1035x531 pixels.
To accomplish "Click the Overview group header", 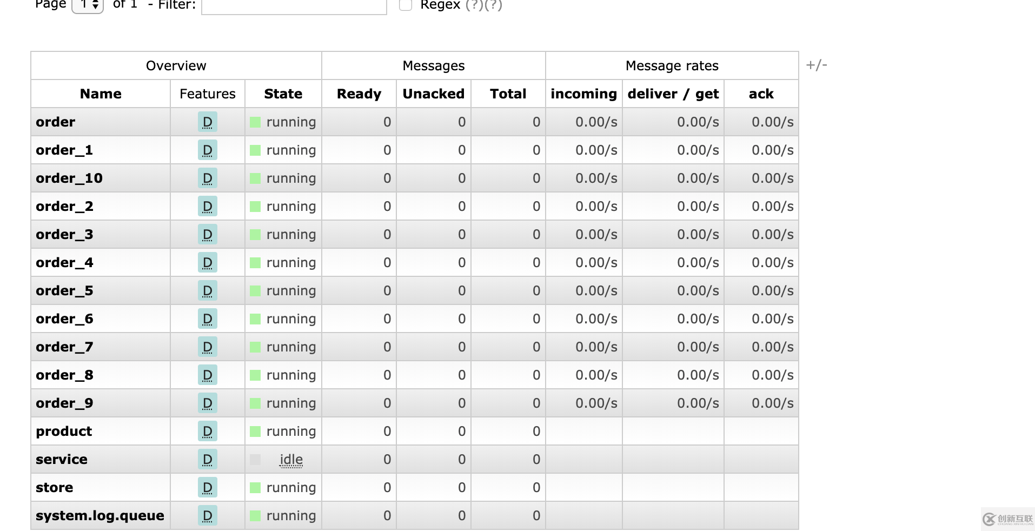I will pyautogui.click(x=176, y=65).
